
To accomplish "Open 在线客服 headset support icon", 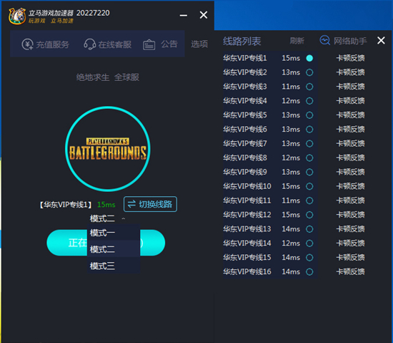I will coord(89,44).
